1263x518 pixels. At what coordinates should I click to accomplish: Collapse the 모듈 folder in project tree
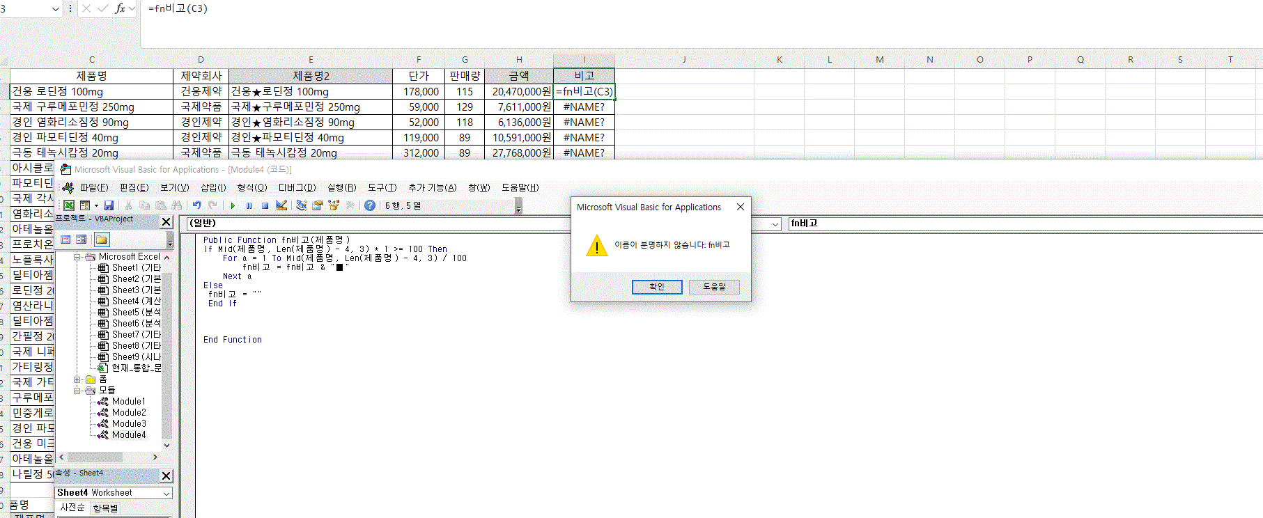[x=77, y=391]
